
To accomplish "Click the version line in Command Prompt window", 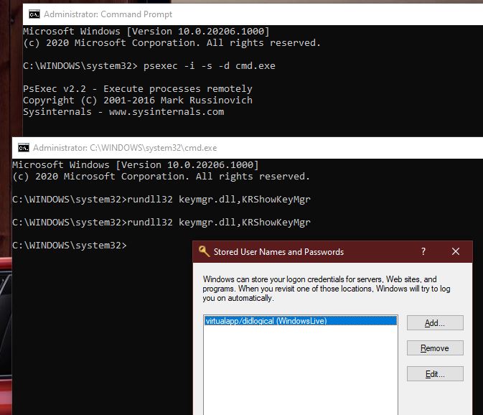I will click(x=146, y=32).
